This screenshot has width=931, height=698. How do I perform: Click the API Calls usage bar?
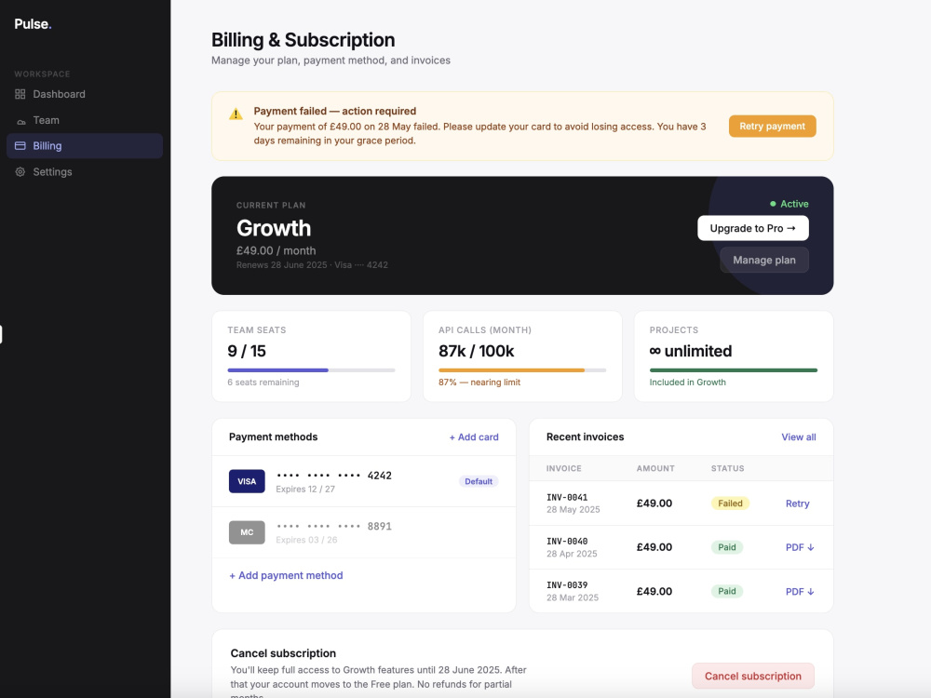[522, 370]
